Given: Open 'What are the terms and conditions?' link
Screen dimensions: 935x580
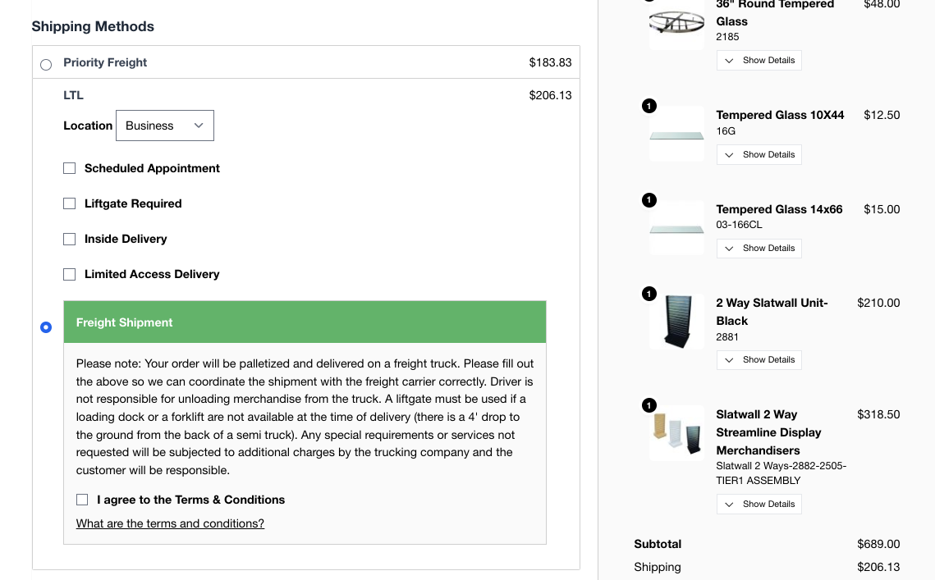Looking at the screenshot, I should pos(170,523).
